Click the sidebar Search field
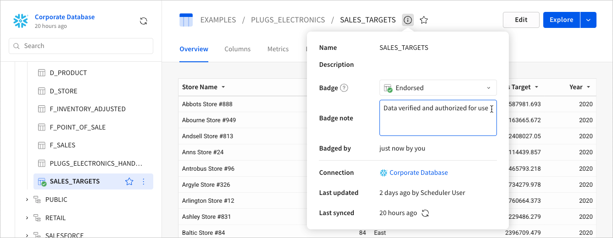 coord(81,46)
